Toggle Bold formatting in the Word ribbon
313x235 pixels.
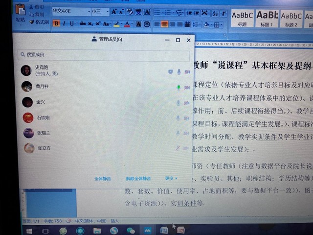point(56,23)
